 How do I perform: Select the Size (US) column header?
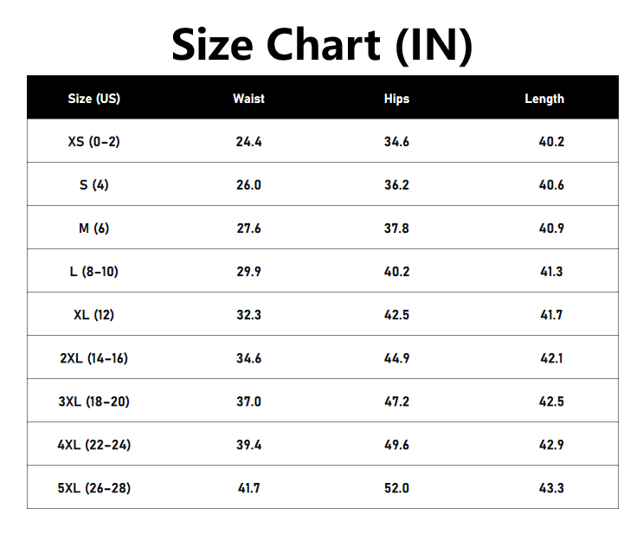tap(94, 99)
